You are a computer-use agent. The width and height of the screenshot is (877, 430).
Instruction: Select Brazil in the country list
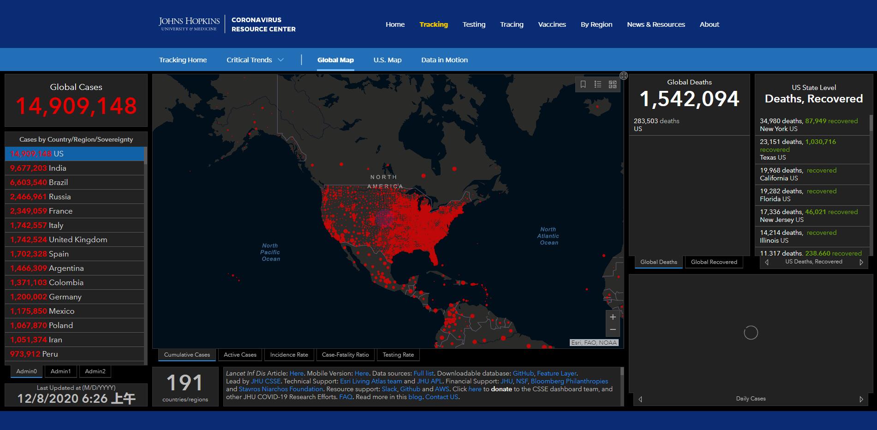point(74,182)
